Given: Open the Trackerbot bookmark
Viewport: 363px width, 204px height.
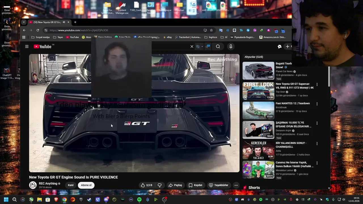Looking at the screenshot, I should point(188,37).
